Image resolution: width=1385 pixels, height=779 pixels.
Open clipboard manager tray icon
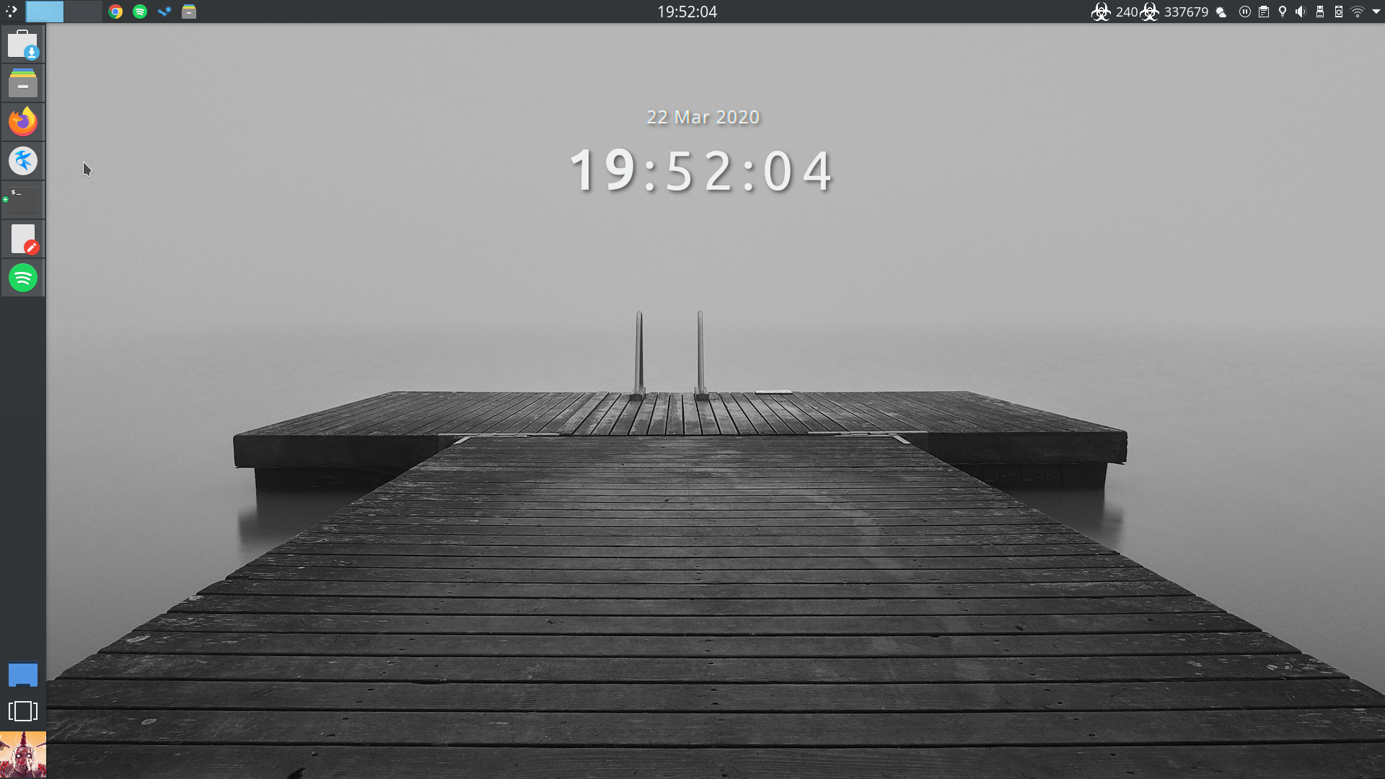point(1264,12)
